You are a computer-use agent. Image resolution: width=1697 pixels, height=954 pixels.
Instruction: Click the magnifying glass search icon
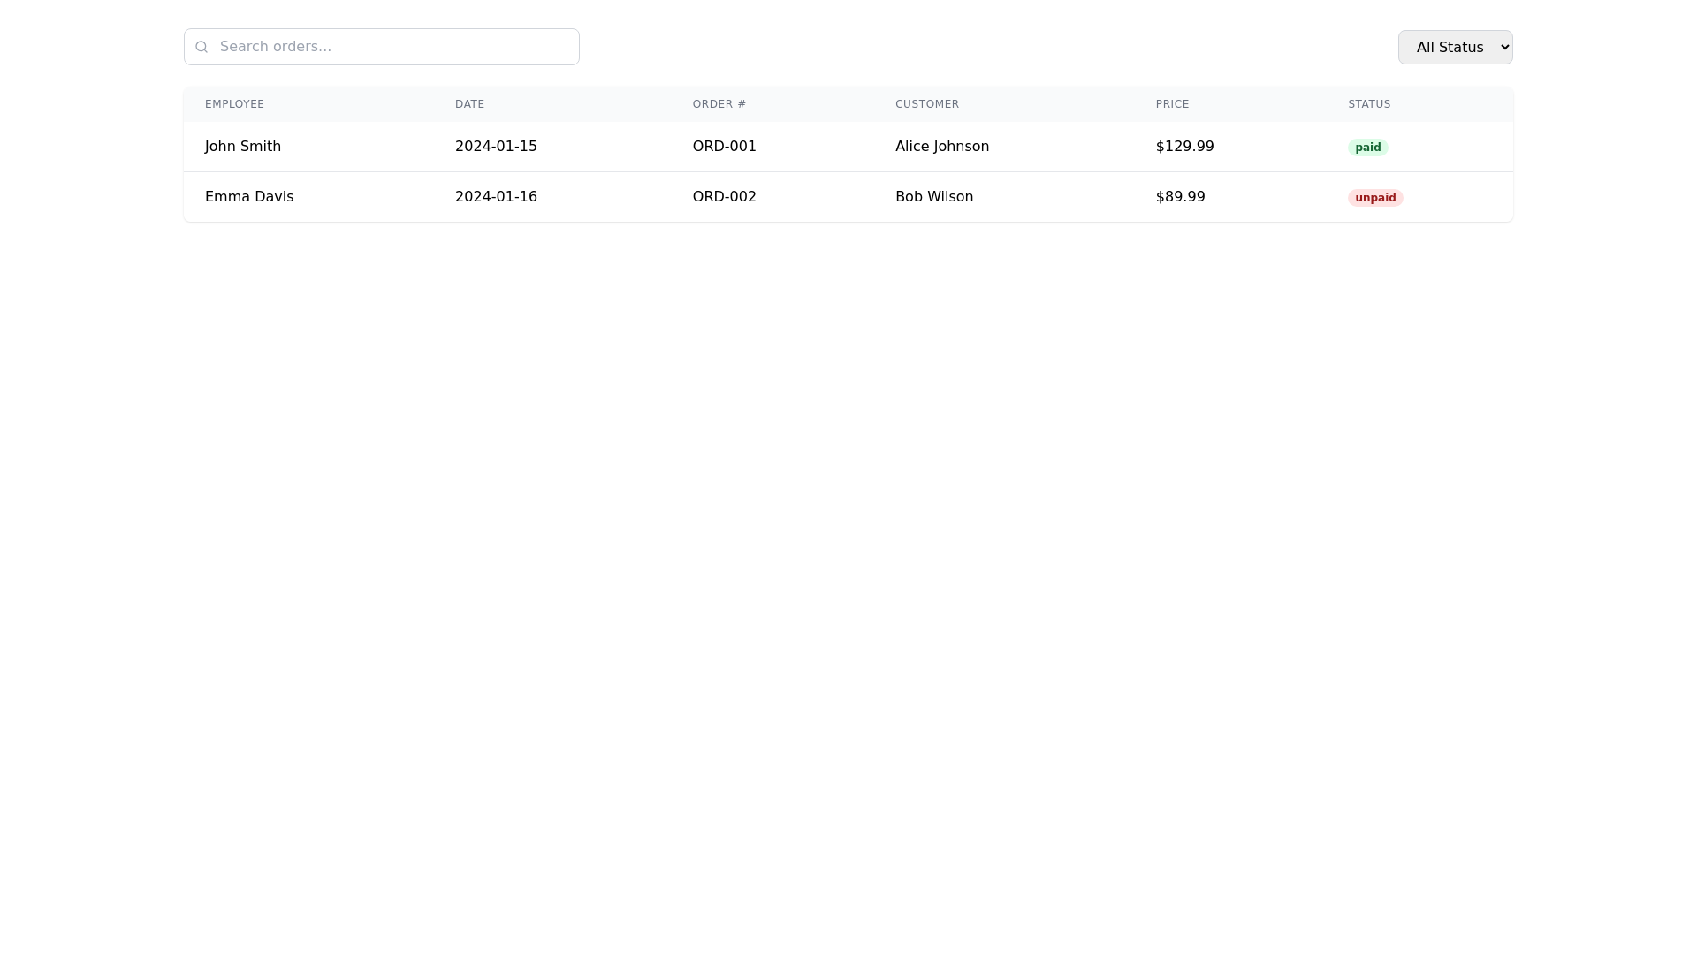202,47
